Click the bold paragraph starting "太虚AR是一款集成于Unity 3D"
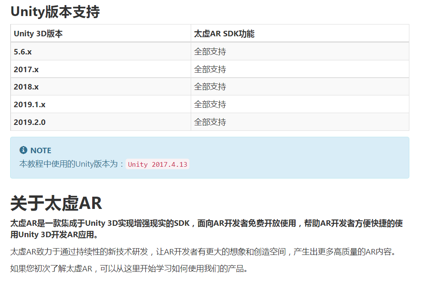The height and width of the screenshot is (287, 425). tap(206, 229)
